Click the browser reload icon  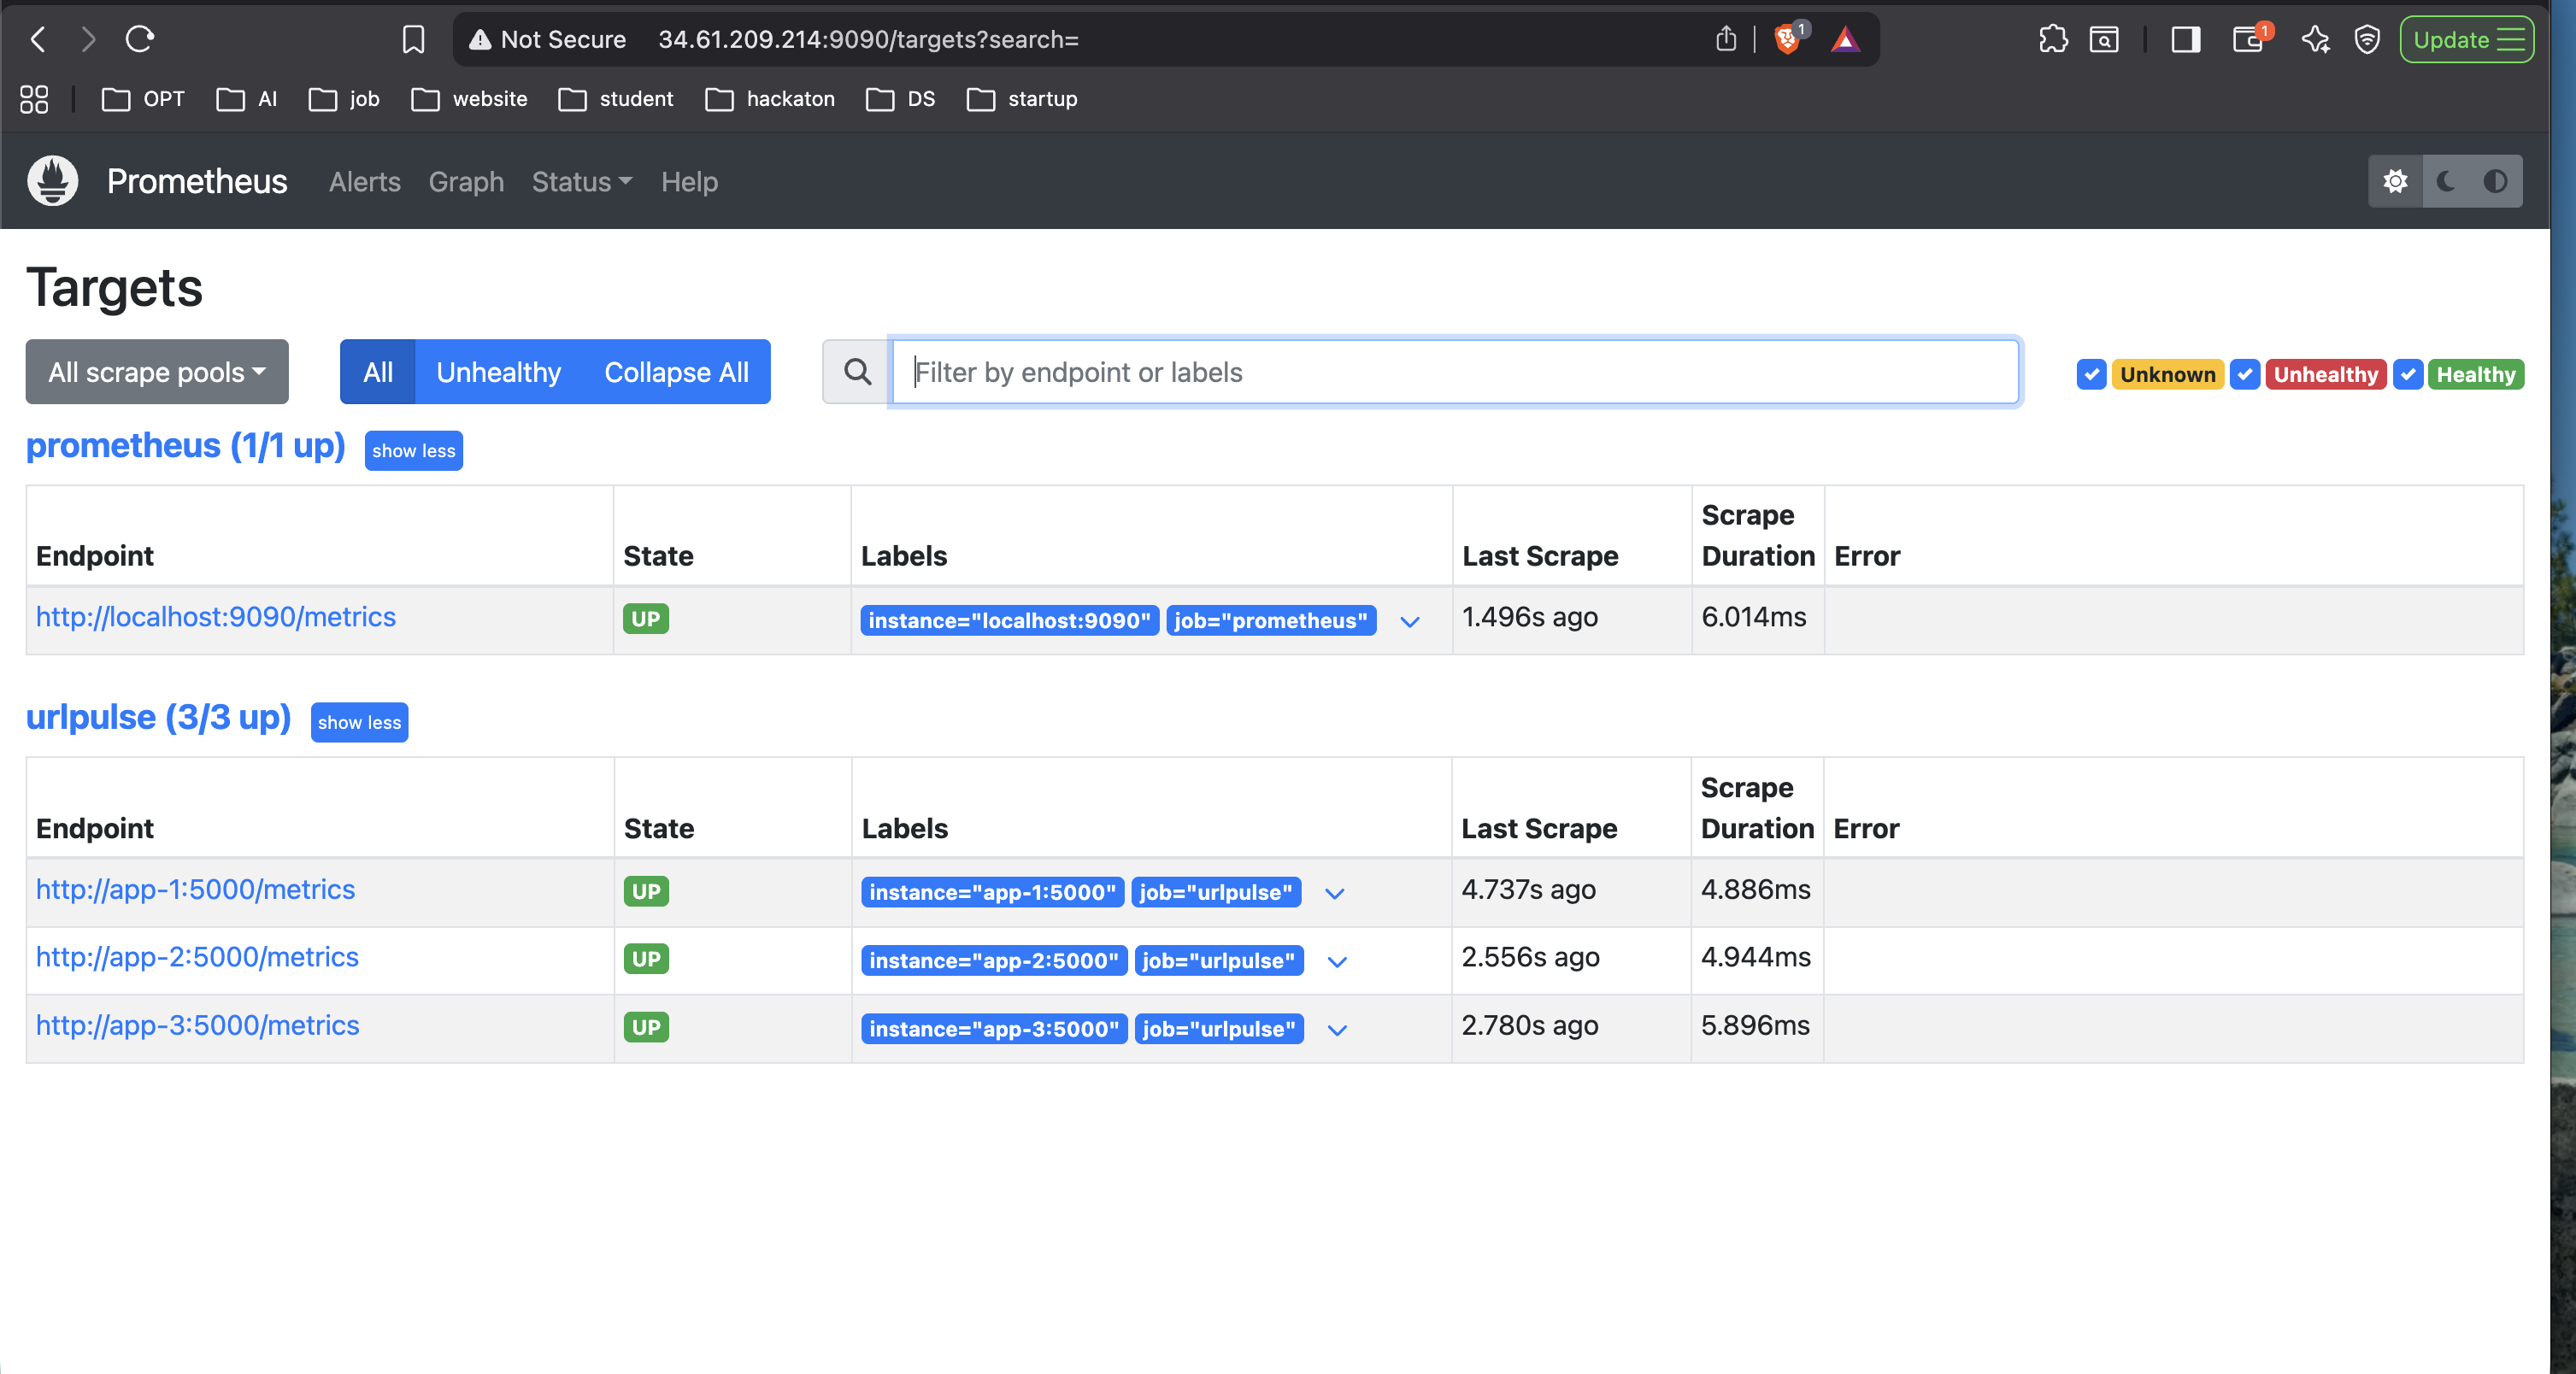tap(139, 39)
